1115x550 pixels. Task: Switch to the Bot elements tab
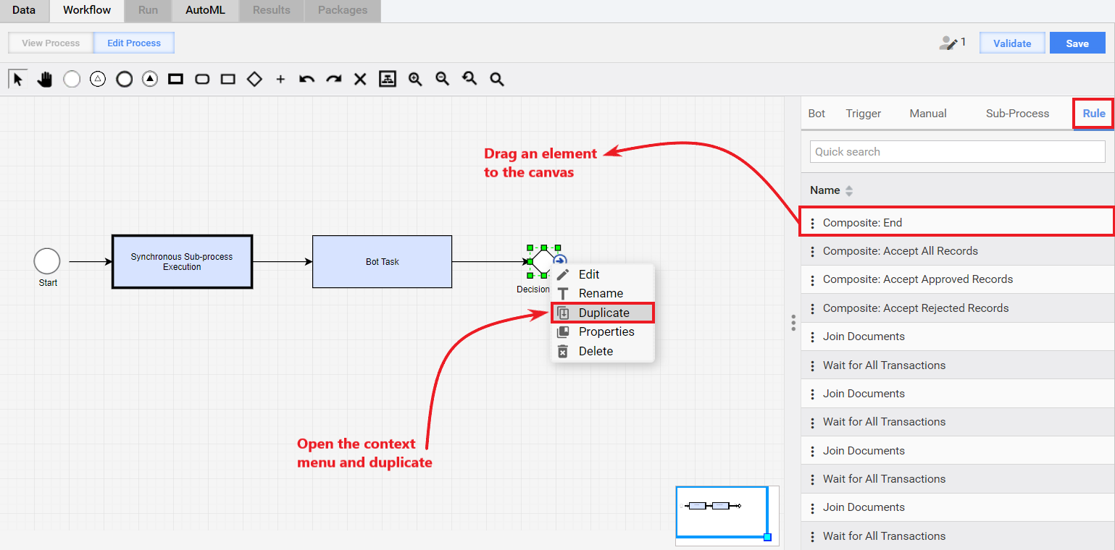[x=817, y=113]
